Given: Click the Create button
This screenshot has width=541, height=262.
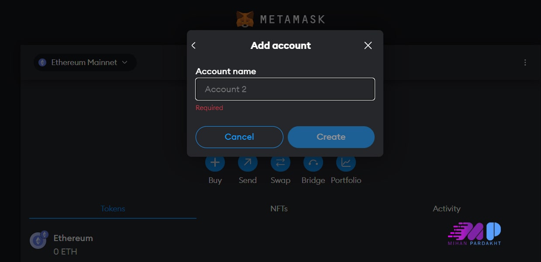Looking at the screenshot, I should click(x=331, y=137).
